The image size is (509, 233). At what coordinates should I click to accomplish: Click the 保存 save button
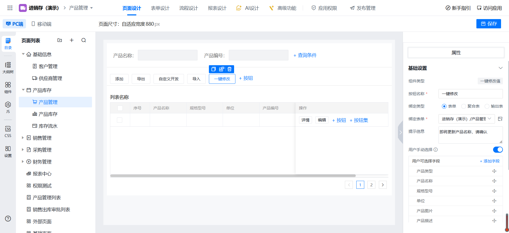point(489,24)
